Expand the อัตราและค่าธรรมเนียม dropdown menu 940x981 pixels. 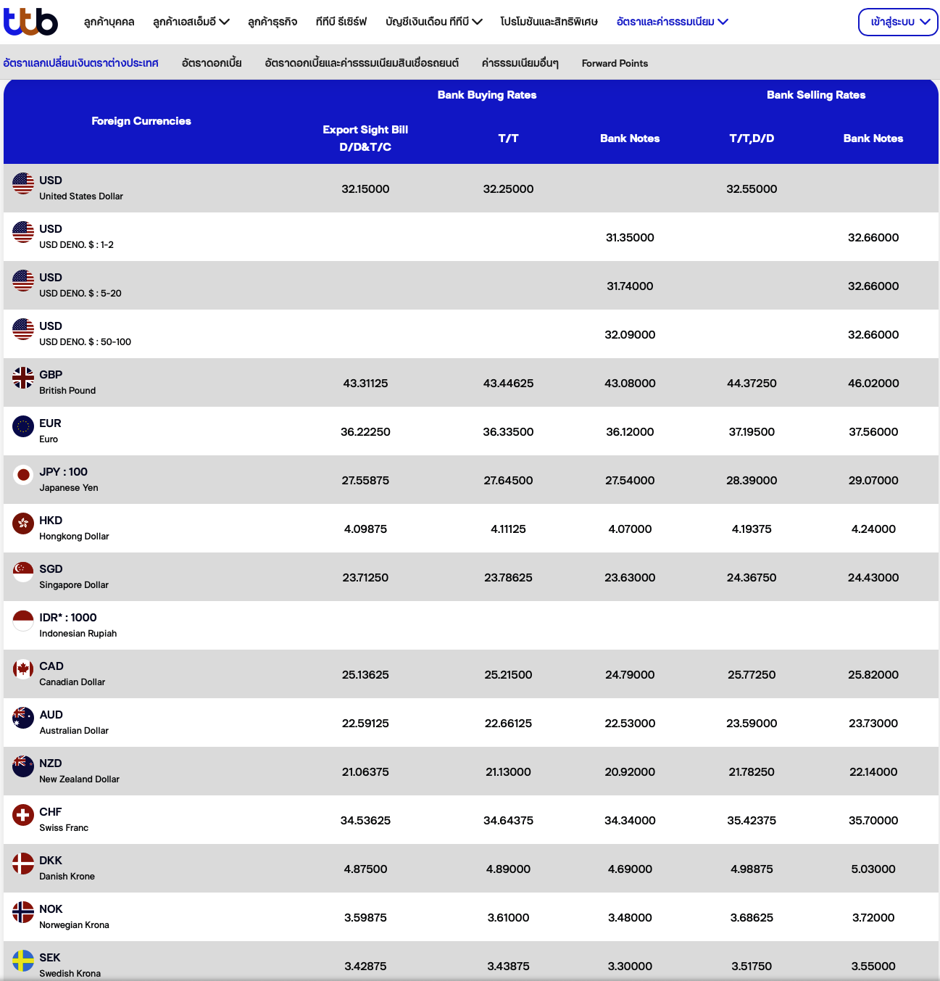(672, 22)
